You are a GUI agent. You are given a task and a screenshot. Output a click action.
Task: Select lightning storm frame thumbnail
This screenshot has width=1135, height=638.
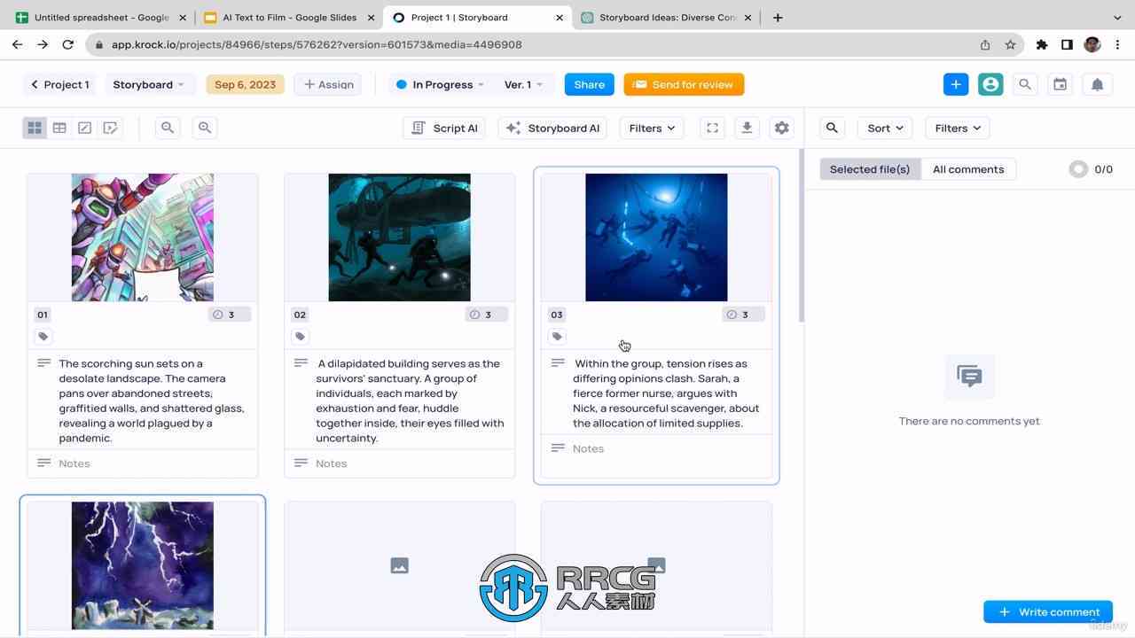[143, 565]
